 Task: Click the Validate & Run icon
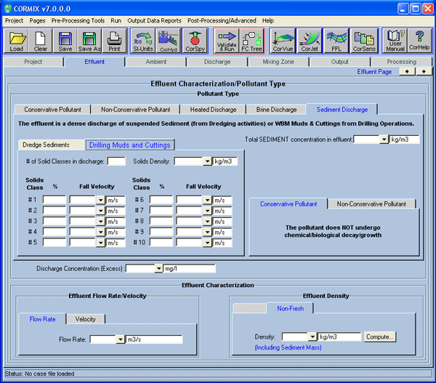click(226, 41)
